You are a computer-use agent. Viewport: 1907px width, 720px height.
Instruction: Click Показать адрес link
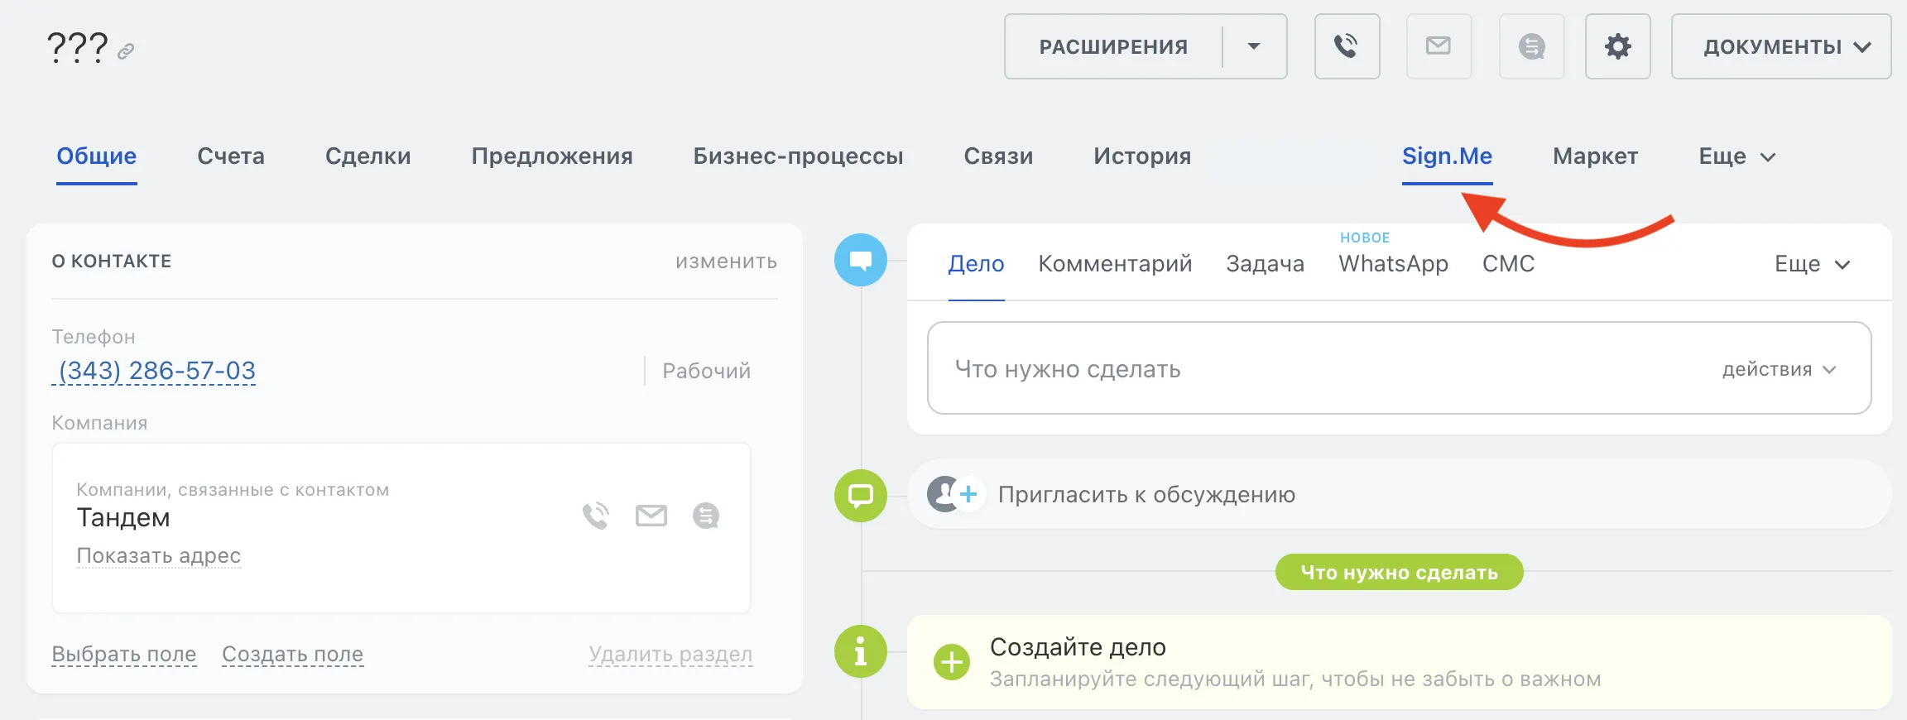click(x=159, y=555)
